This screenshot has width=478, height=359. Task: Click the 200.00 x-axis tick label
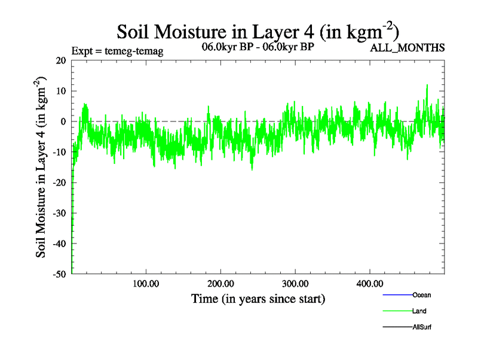pos(220,283)
